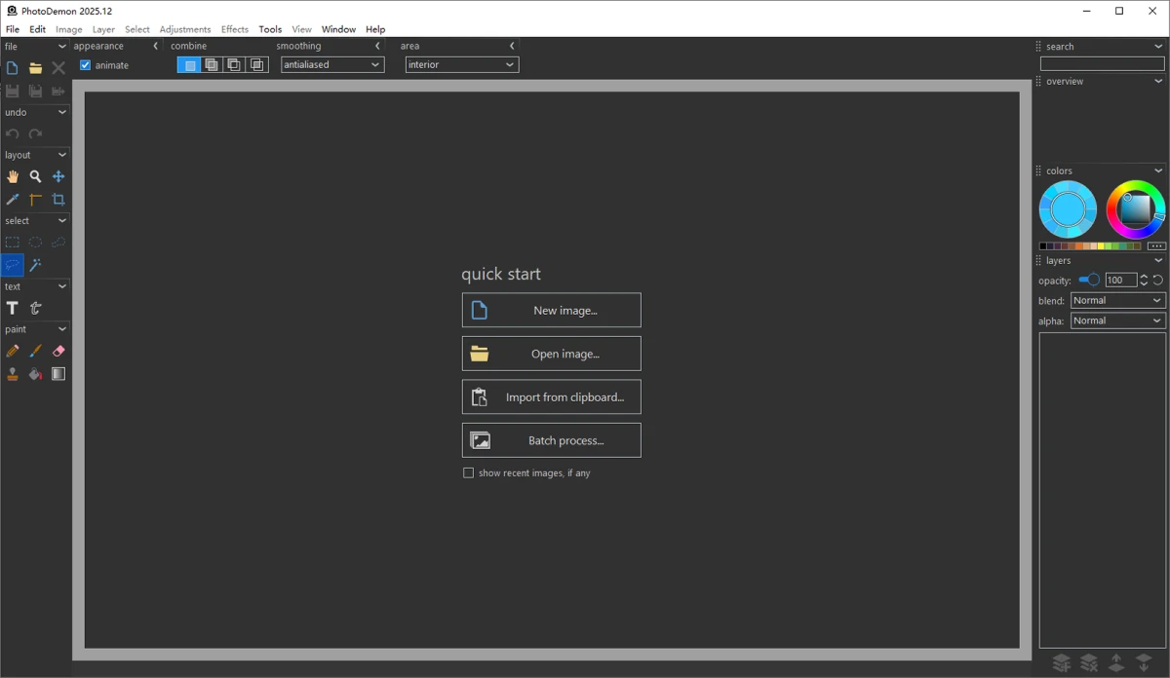The width and height of the screenshot is (1170, 678).
Task: Click the New image... button
Action: click(x=552, y=310)
